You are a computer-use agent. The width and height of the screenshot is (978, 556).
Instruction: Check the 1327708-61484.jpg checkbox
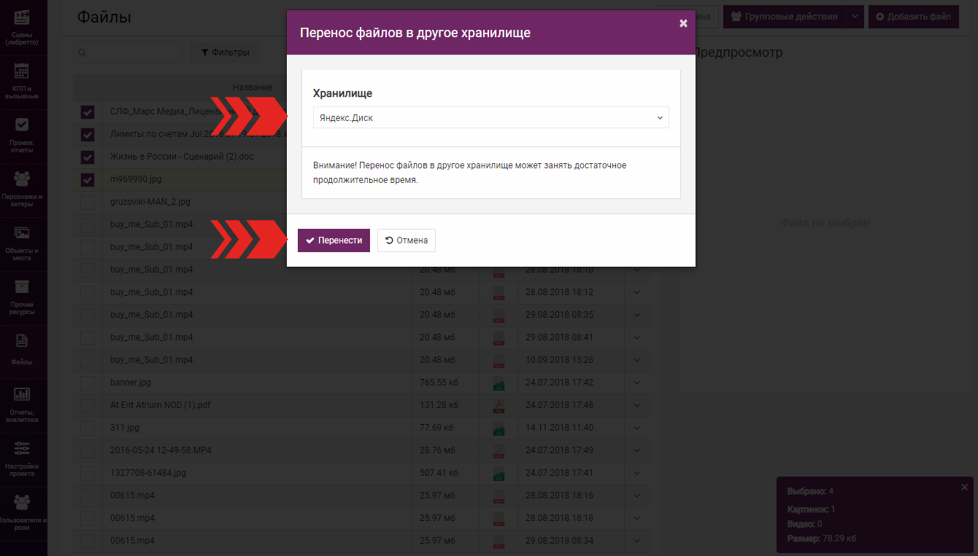[x=88, y=473]
